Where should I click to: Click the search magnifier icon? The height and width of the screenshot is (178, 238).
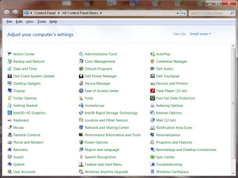click(232, 13)
